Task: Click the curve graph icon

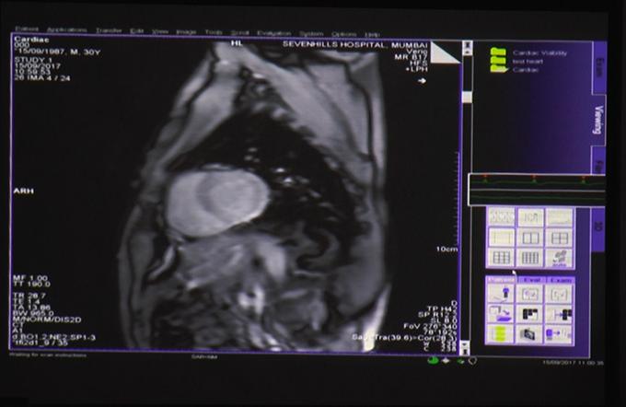Action: tap(560, 217)
